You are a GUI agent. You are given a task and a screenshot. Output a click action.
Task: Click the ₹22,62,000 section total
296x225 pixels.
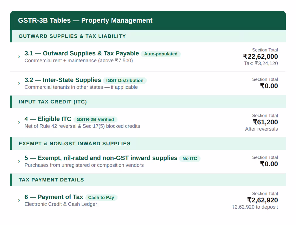coord(260,57)
